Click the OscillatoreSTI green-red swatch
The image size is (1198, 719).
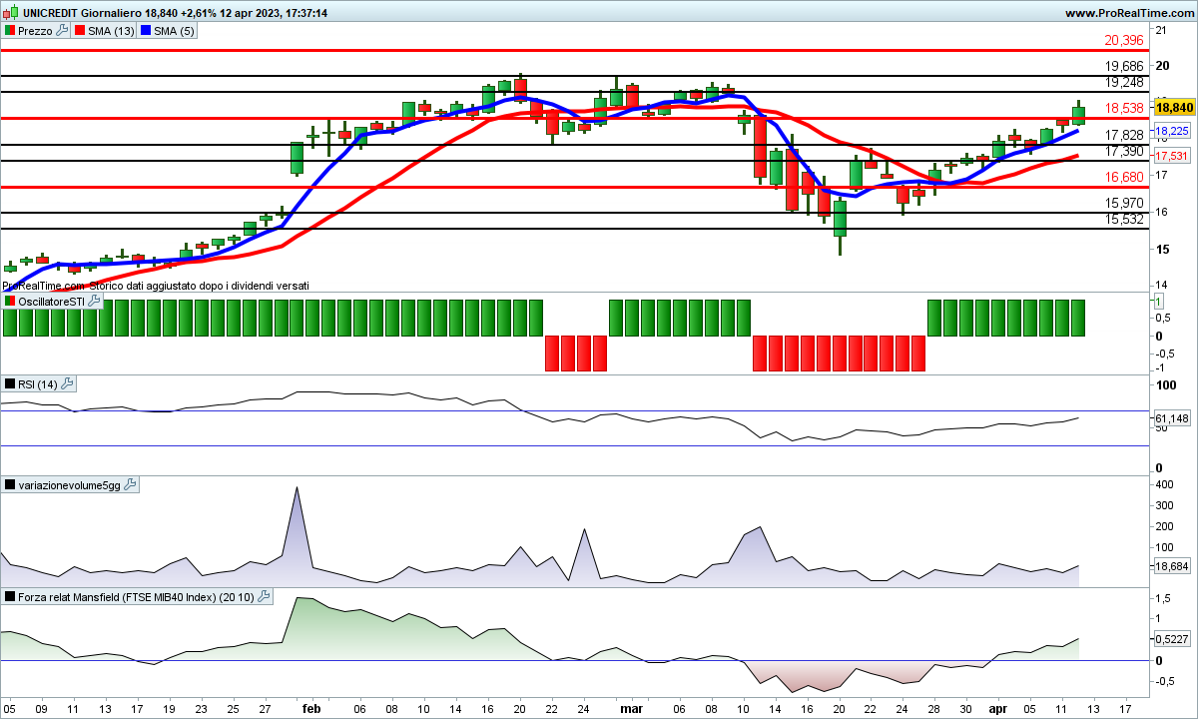(x=11, y=301)
